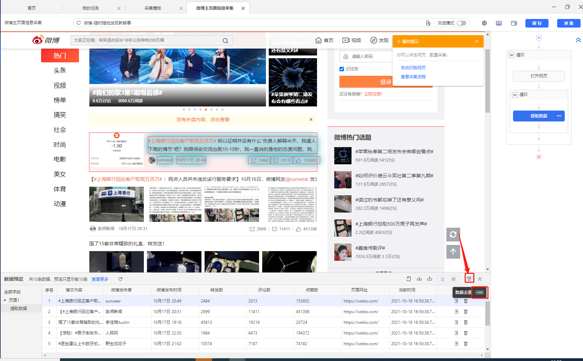
Task: Close the 采集模板 tab
Action: [181, 8]
